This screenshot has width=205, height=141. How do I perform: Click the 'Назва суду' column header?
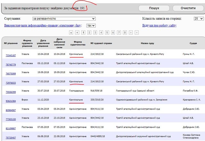[x=147, y=43]
